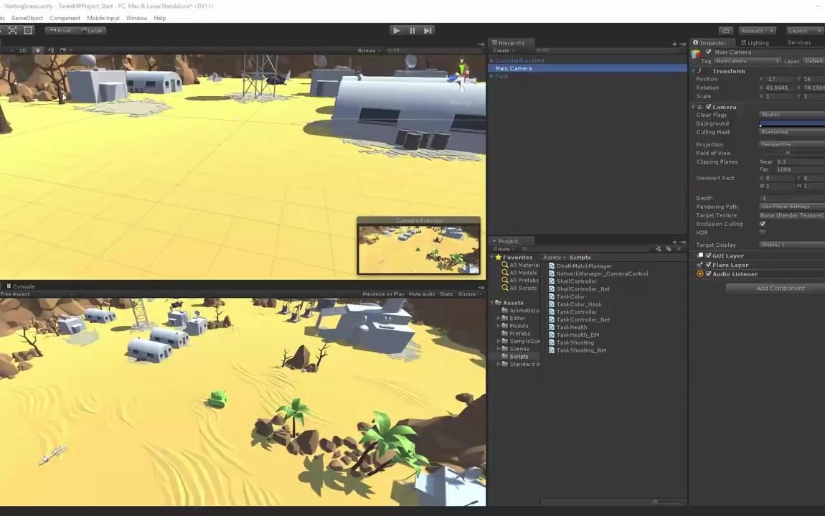Toggle the Audio Listener checkbox

click(x=709, y=274)
